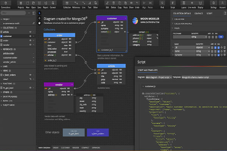Image resolution: width=227 pixels, height=151 pixels.
Task: Open the Layout options
Action: pos(184,5)
